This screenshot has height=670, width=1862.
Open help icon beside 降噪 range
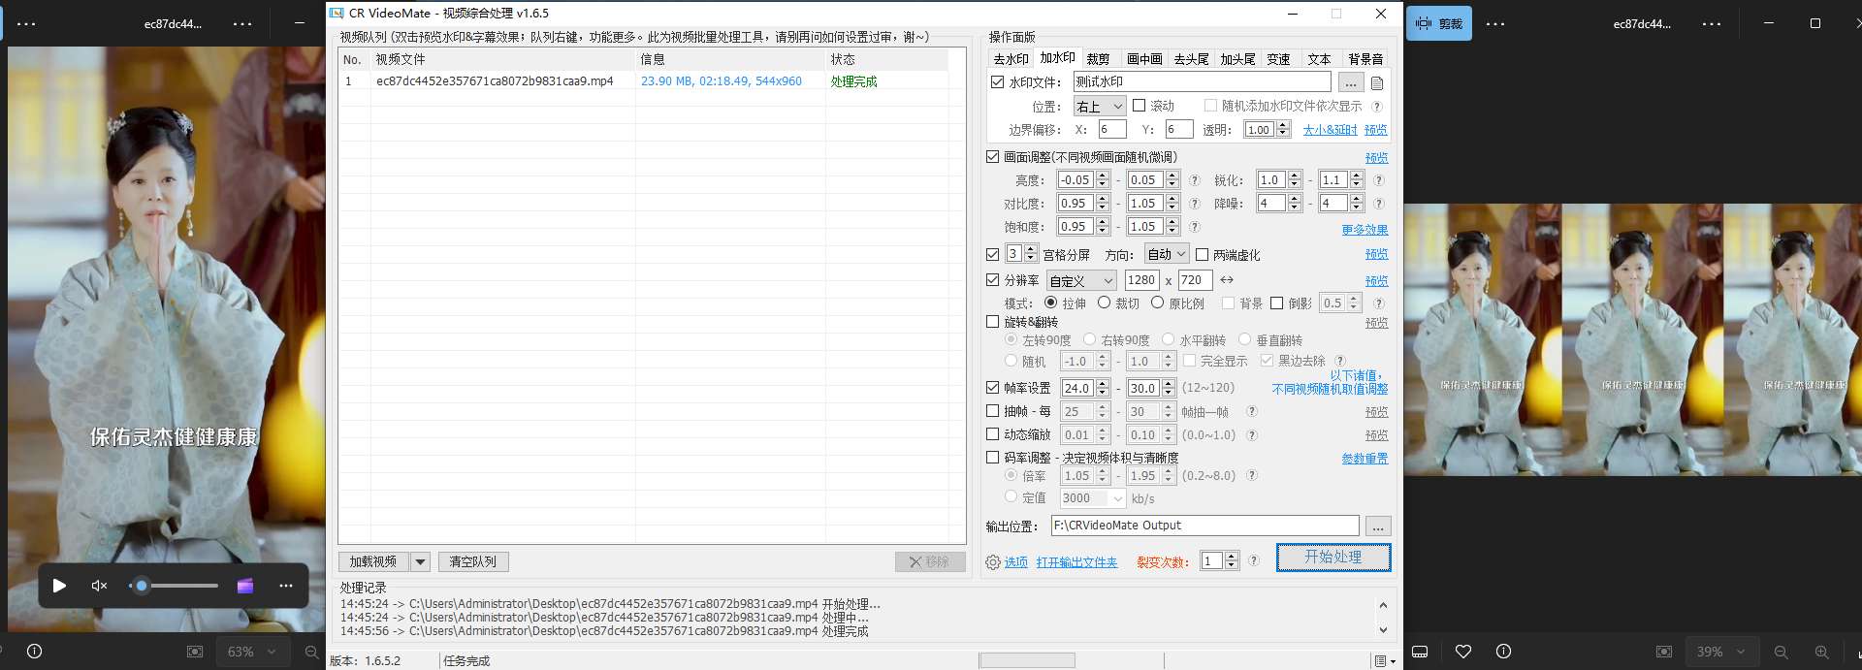[x=1379, y=204]
